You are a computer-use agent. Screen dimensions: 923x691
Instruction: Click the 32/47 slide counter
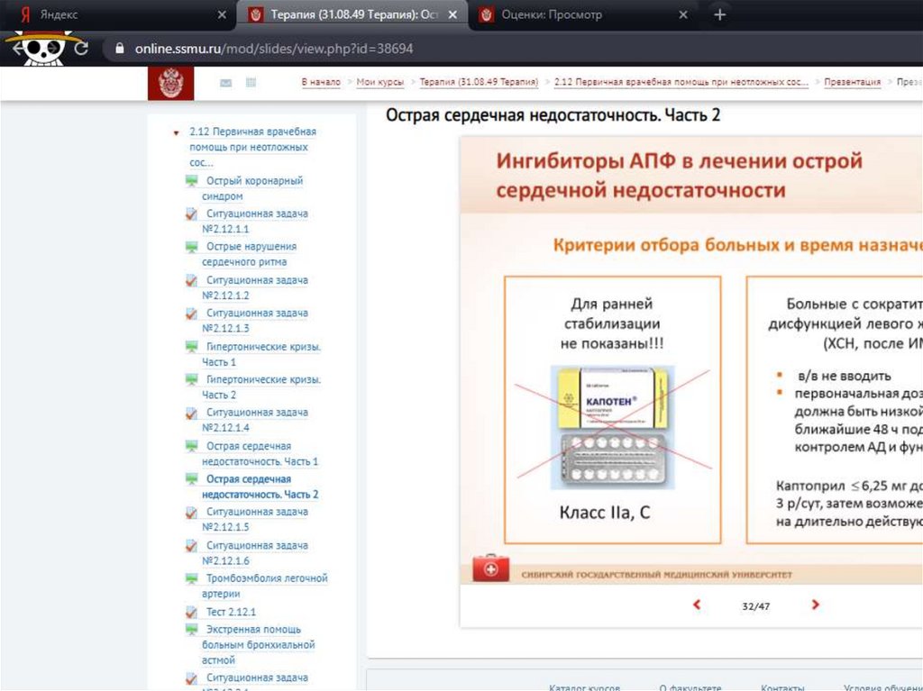click(x=756, y=606)
